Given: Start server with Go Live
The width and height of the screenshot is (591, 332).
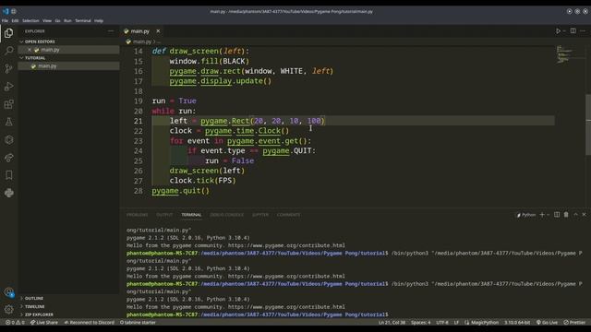Looking at the screenshot, I should 547,322.
